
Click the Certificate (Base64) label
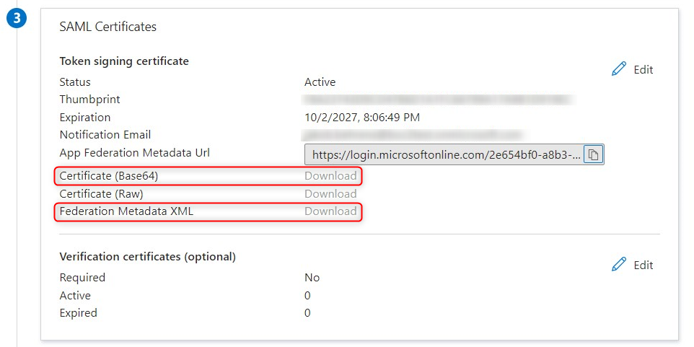point(108,176)
